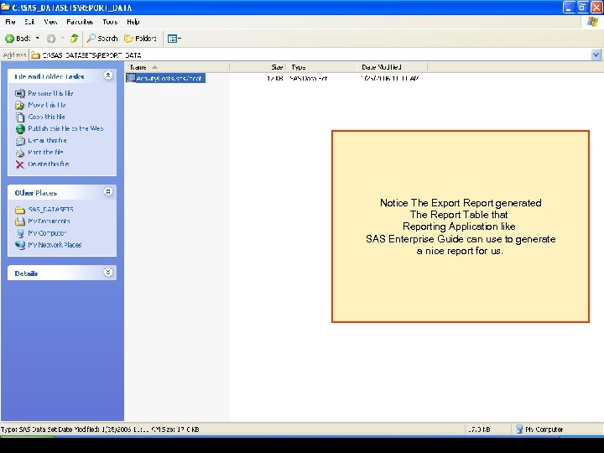Viewport: 604px width, 453px height.
Task: Collapse the File and Folder Tasks panel
Action: [108, 75]
